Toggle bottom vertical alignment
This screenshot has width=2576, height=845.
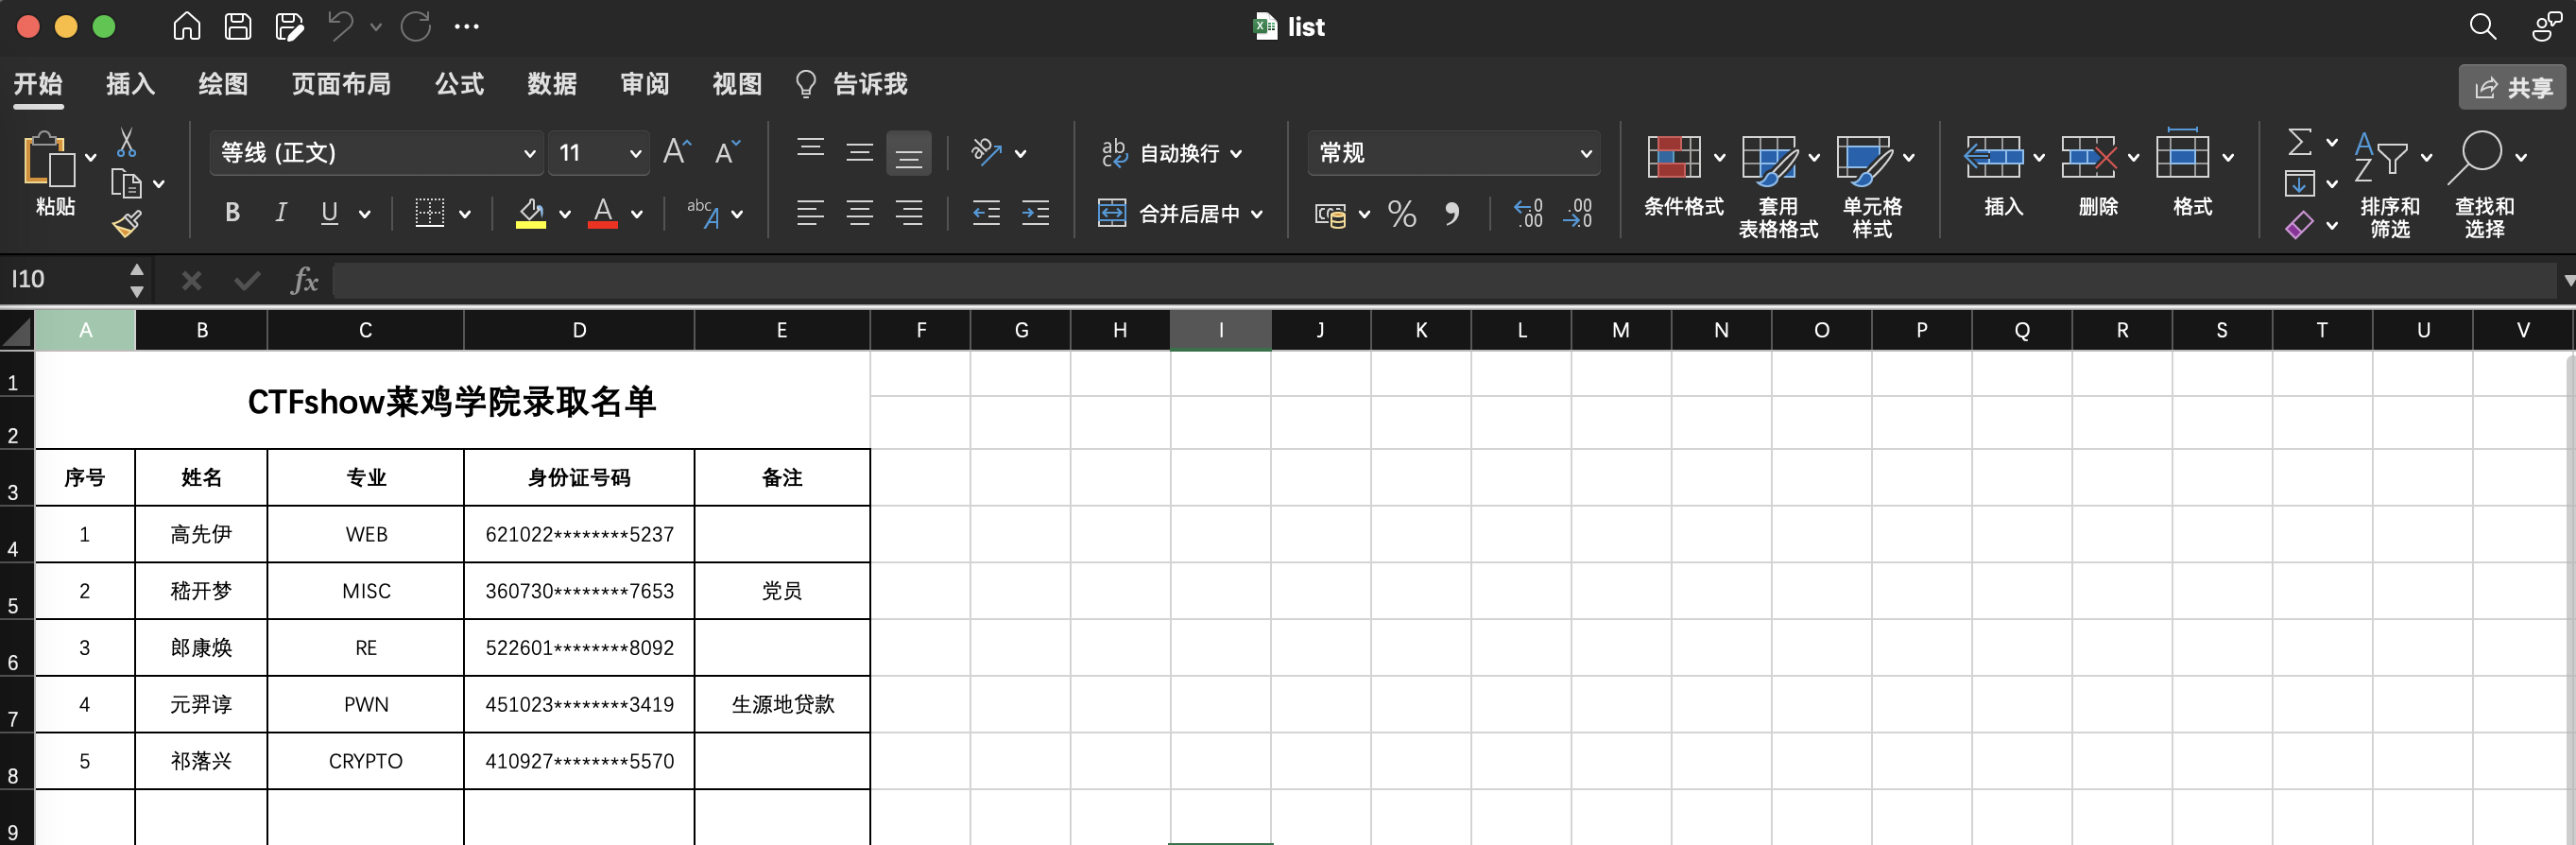909,153
